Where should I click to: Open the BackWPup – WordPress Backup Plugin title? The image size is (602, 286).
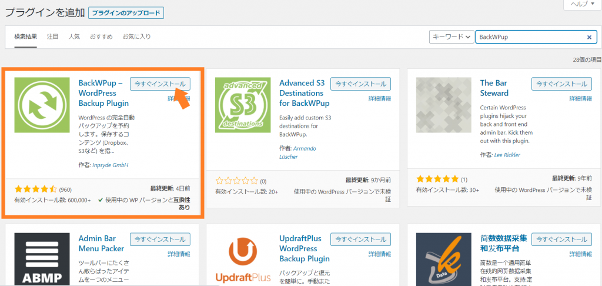103,93
